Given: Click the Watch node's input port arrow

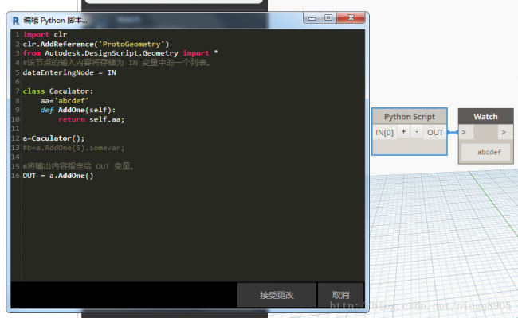Looking at the screenshot, I should coord(464,132).
